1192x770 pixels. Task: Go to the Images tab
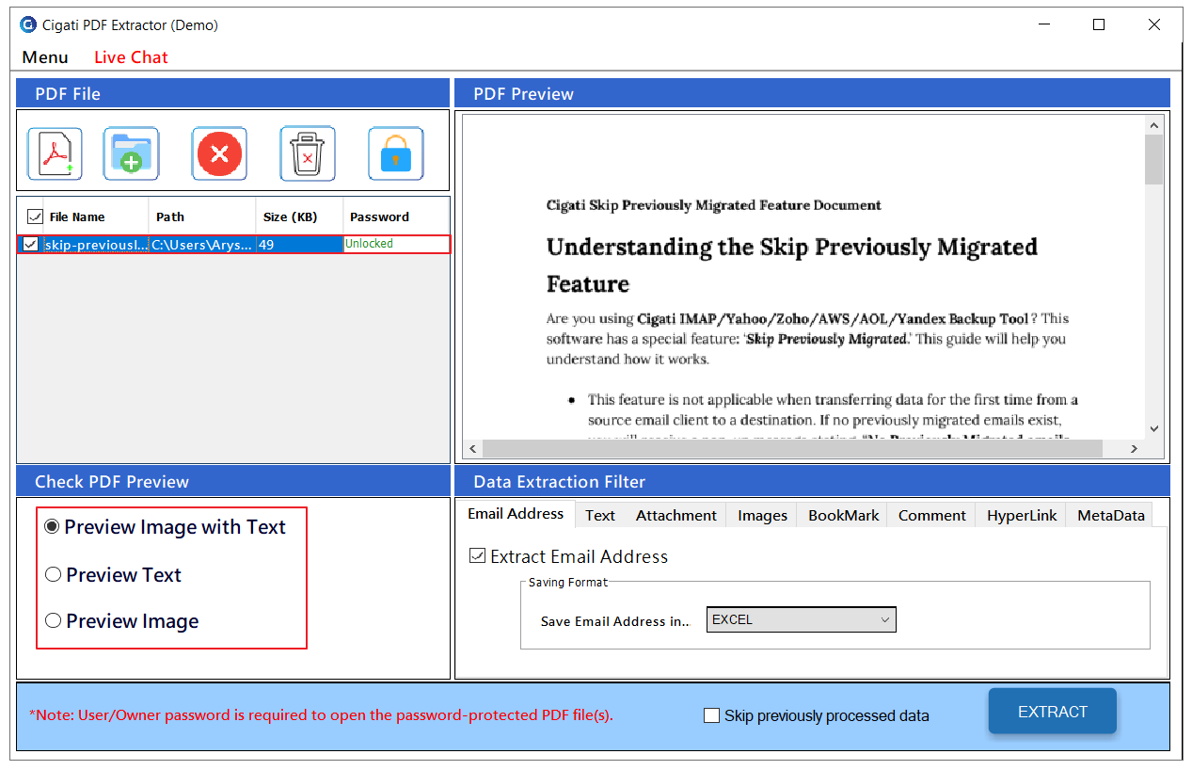[763, 515]
